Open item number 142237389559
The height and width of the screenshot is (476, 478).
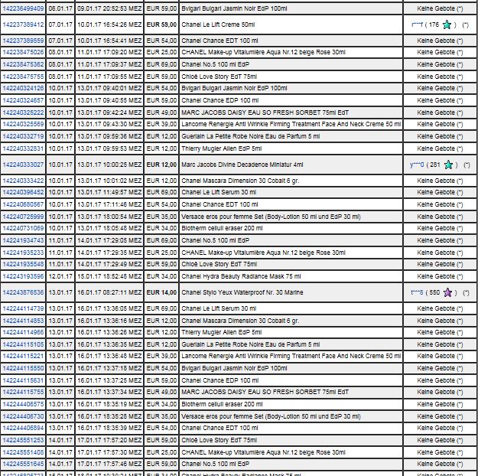(x=23, y=41)
